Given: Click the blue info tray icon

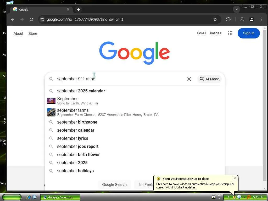Looking at the screenshot, I should click(x=239, y=197).
